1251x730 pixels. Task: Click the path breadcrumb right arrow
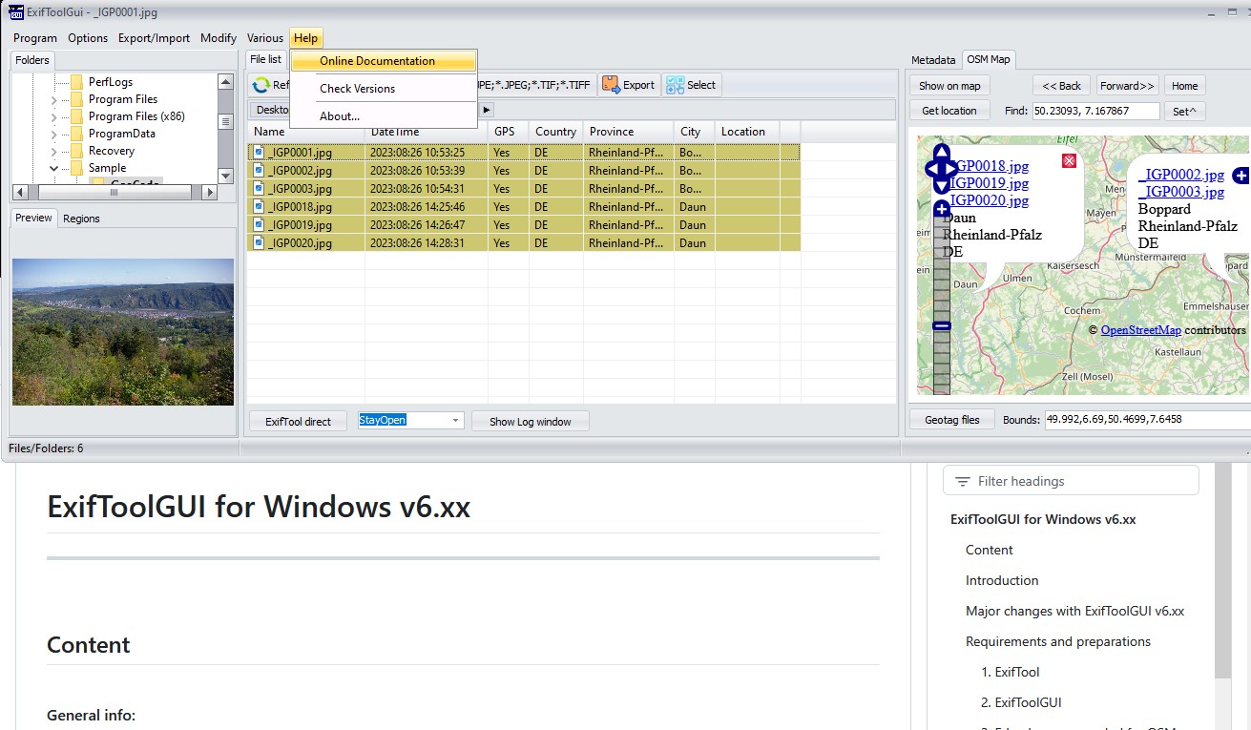pos(487,110)
